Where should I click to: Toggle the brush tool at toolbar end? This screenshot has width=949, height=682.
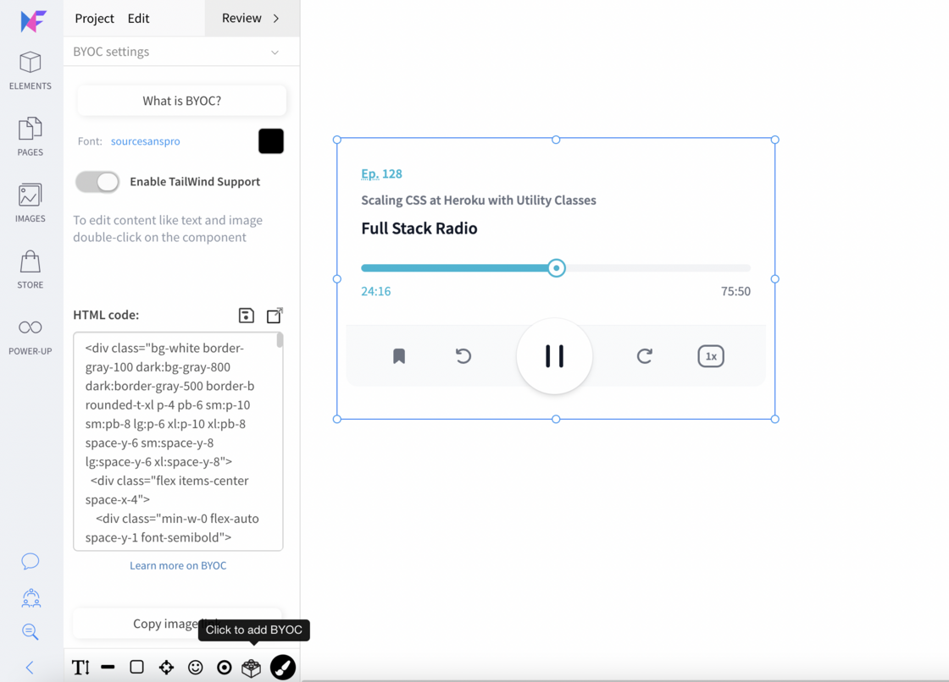pyautogui.click(x=282, y=668)
